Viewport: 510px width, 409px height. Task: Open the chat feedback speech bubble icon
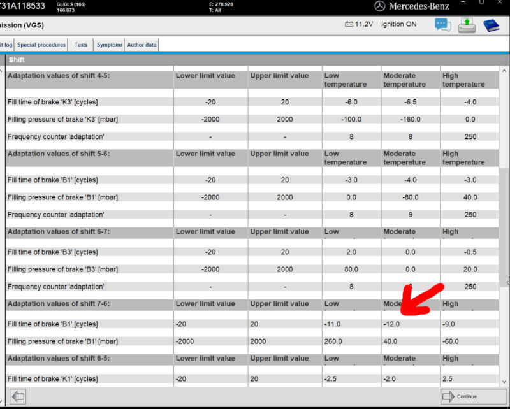[x=442, y=25]
